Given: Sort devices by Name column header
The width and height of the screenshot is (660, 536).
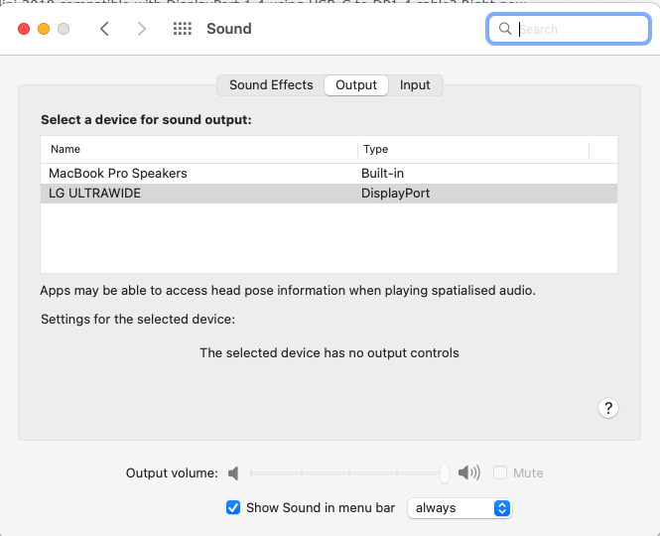Looking at the screenshot, I should click(x=198, y=150).
